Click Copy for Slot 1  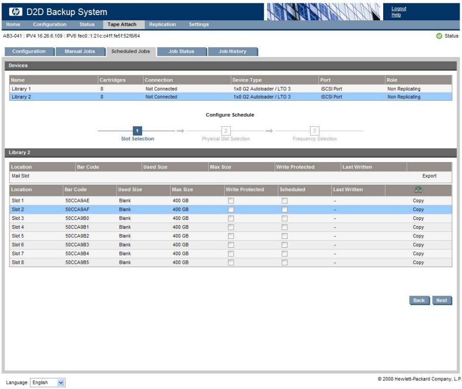pyautogui.click(x=418, y=201)
